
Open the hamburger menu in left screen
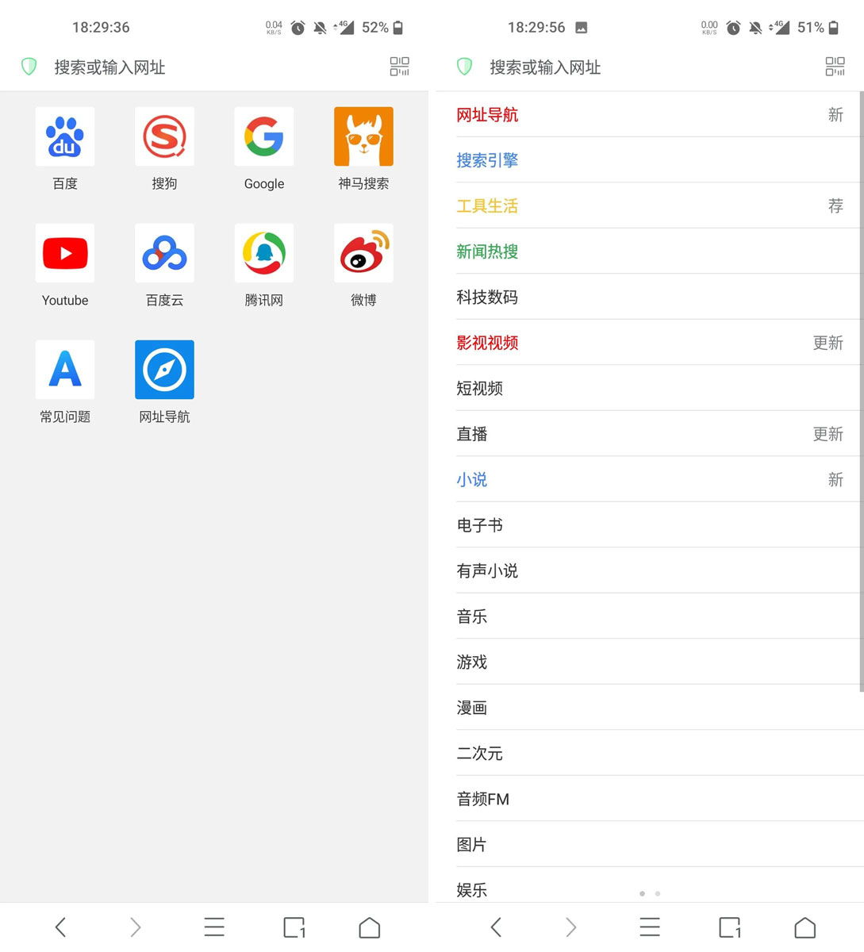pos(214,927)
